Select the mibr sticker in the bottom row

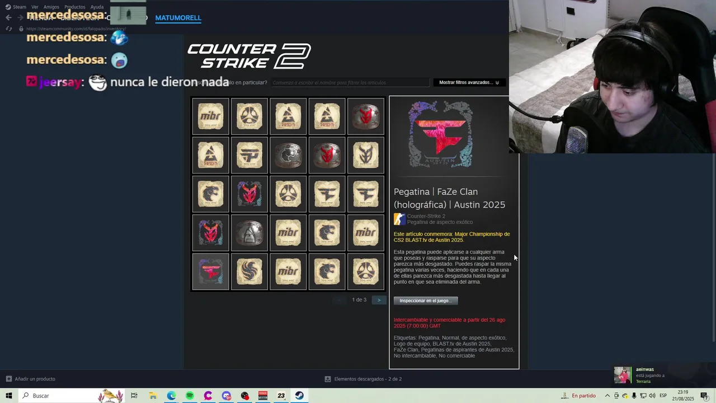pyautogui.click(x=288, y=271)
